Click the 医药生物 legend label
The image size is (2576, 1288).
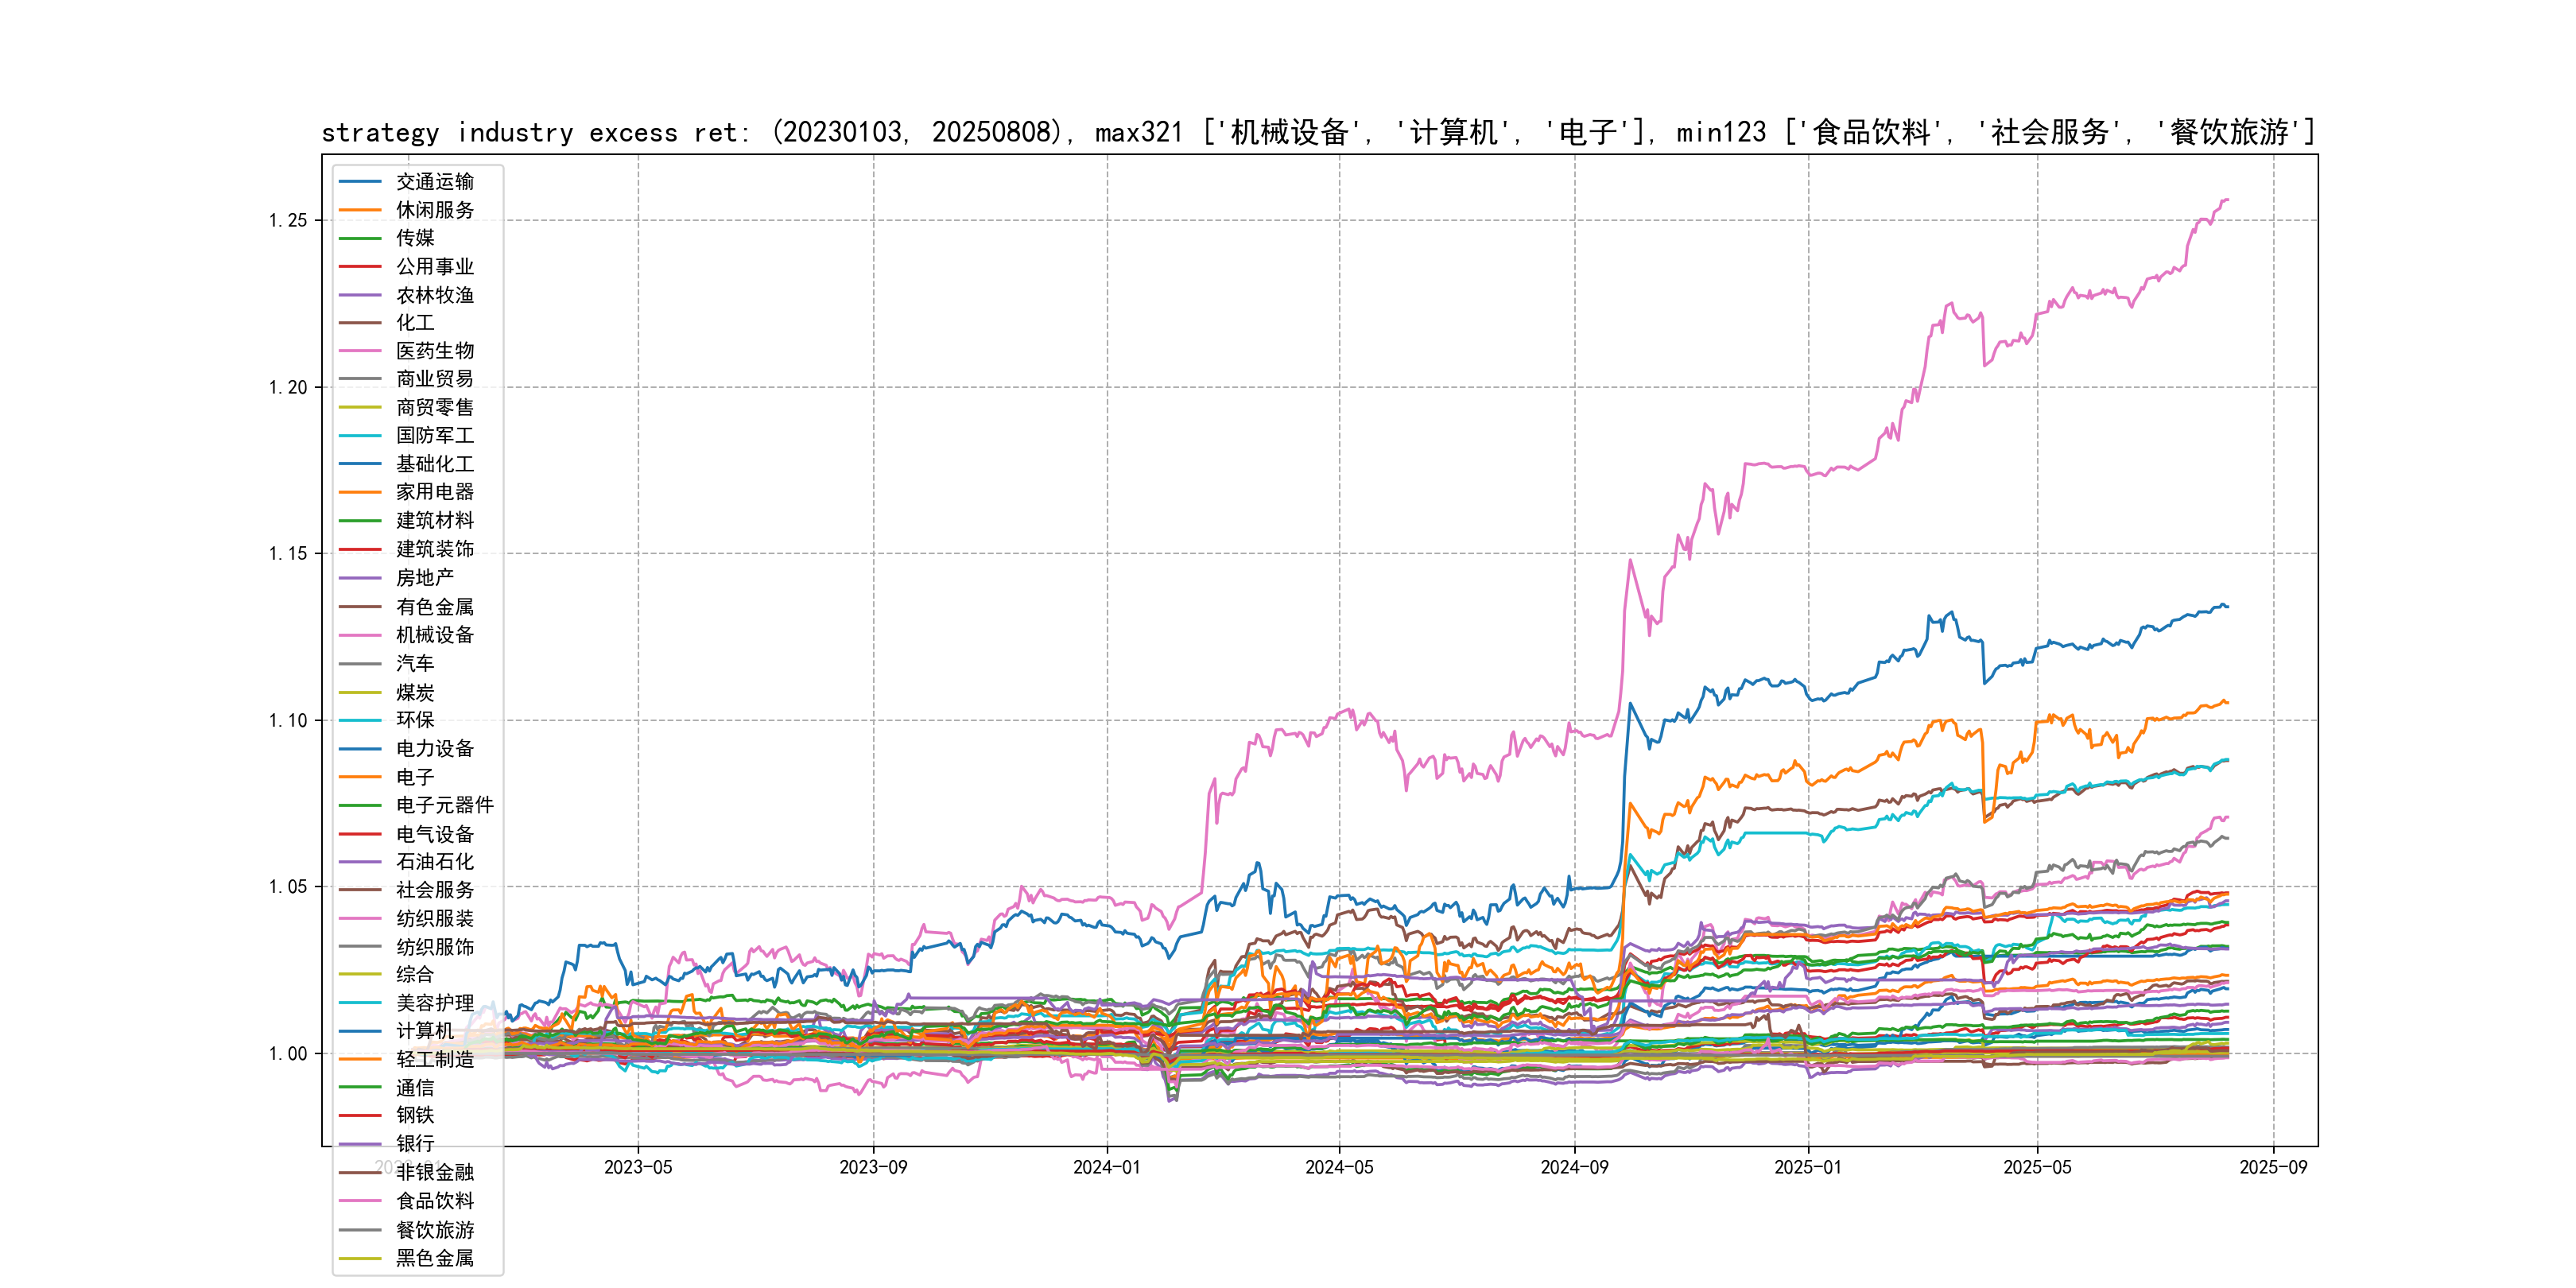point(434,351)
